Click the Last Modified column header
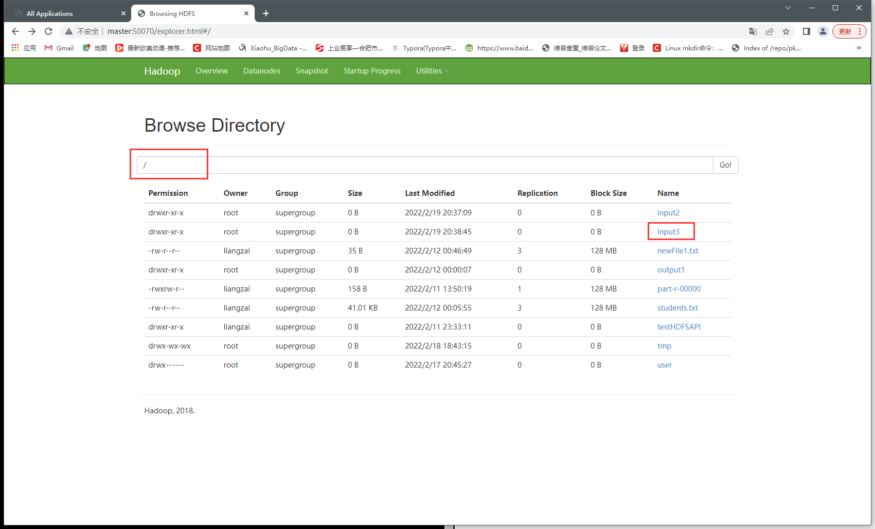 [x=430, y=193]
